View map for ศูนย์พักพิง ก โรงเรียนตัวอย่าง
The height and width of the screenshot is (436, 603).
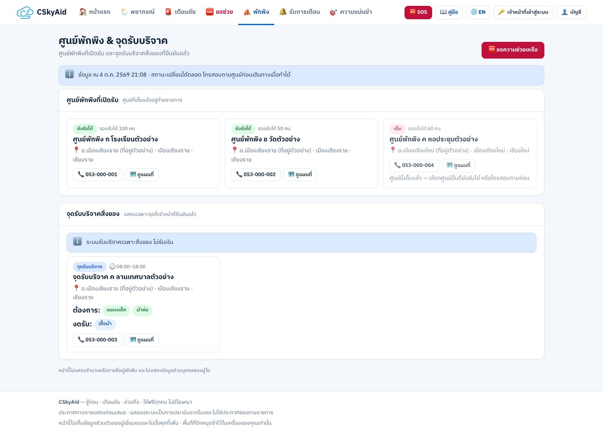tap(142, 174)
